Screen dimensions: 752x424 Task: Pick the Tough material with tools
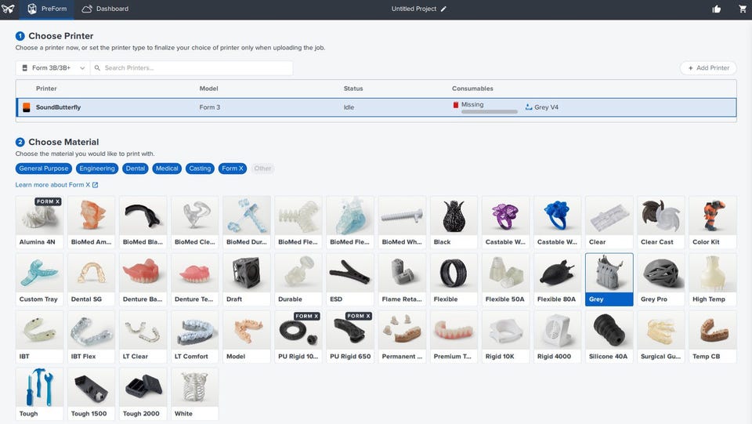[39, 394]
